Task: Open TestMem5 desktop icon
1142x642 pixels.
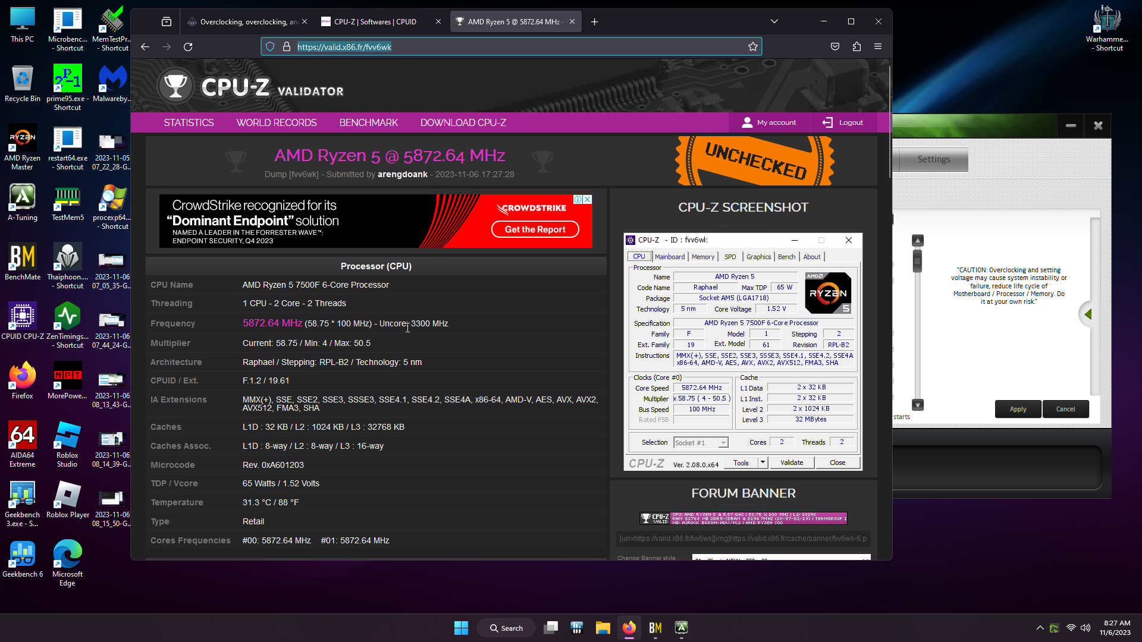Action: click(x=67, y=202)
